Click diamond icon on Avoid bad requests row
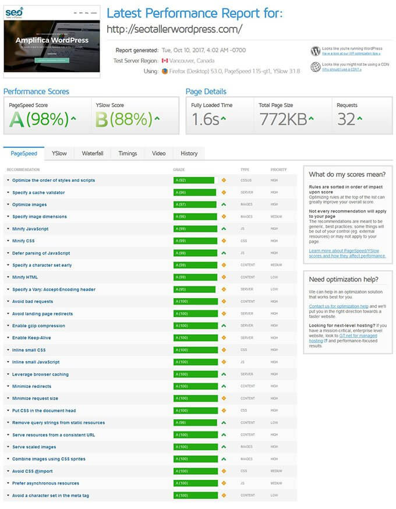The image size is (396, 509). tap(224, 302)
